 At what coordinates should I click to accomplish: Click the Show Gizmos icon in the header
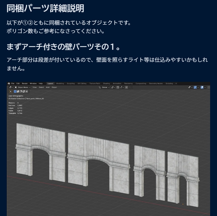click(195, 87)
